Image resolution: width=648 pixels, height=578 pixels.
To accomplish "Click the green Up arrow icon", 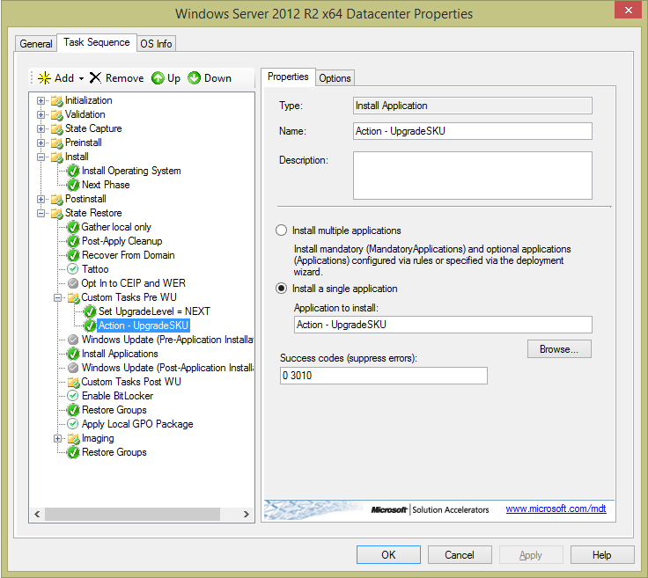I will (158, 78).
